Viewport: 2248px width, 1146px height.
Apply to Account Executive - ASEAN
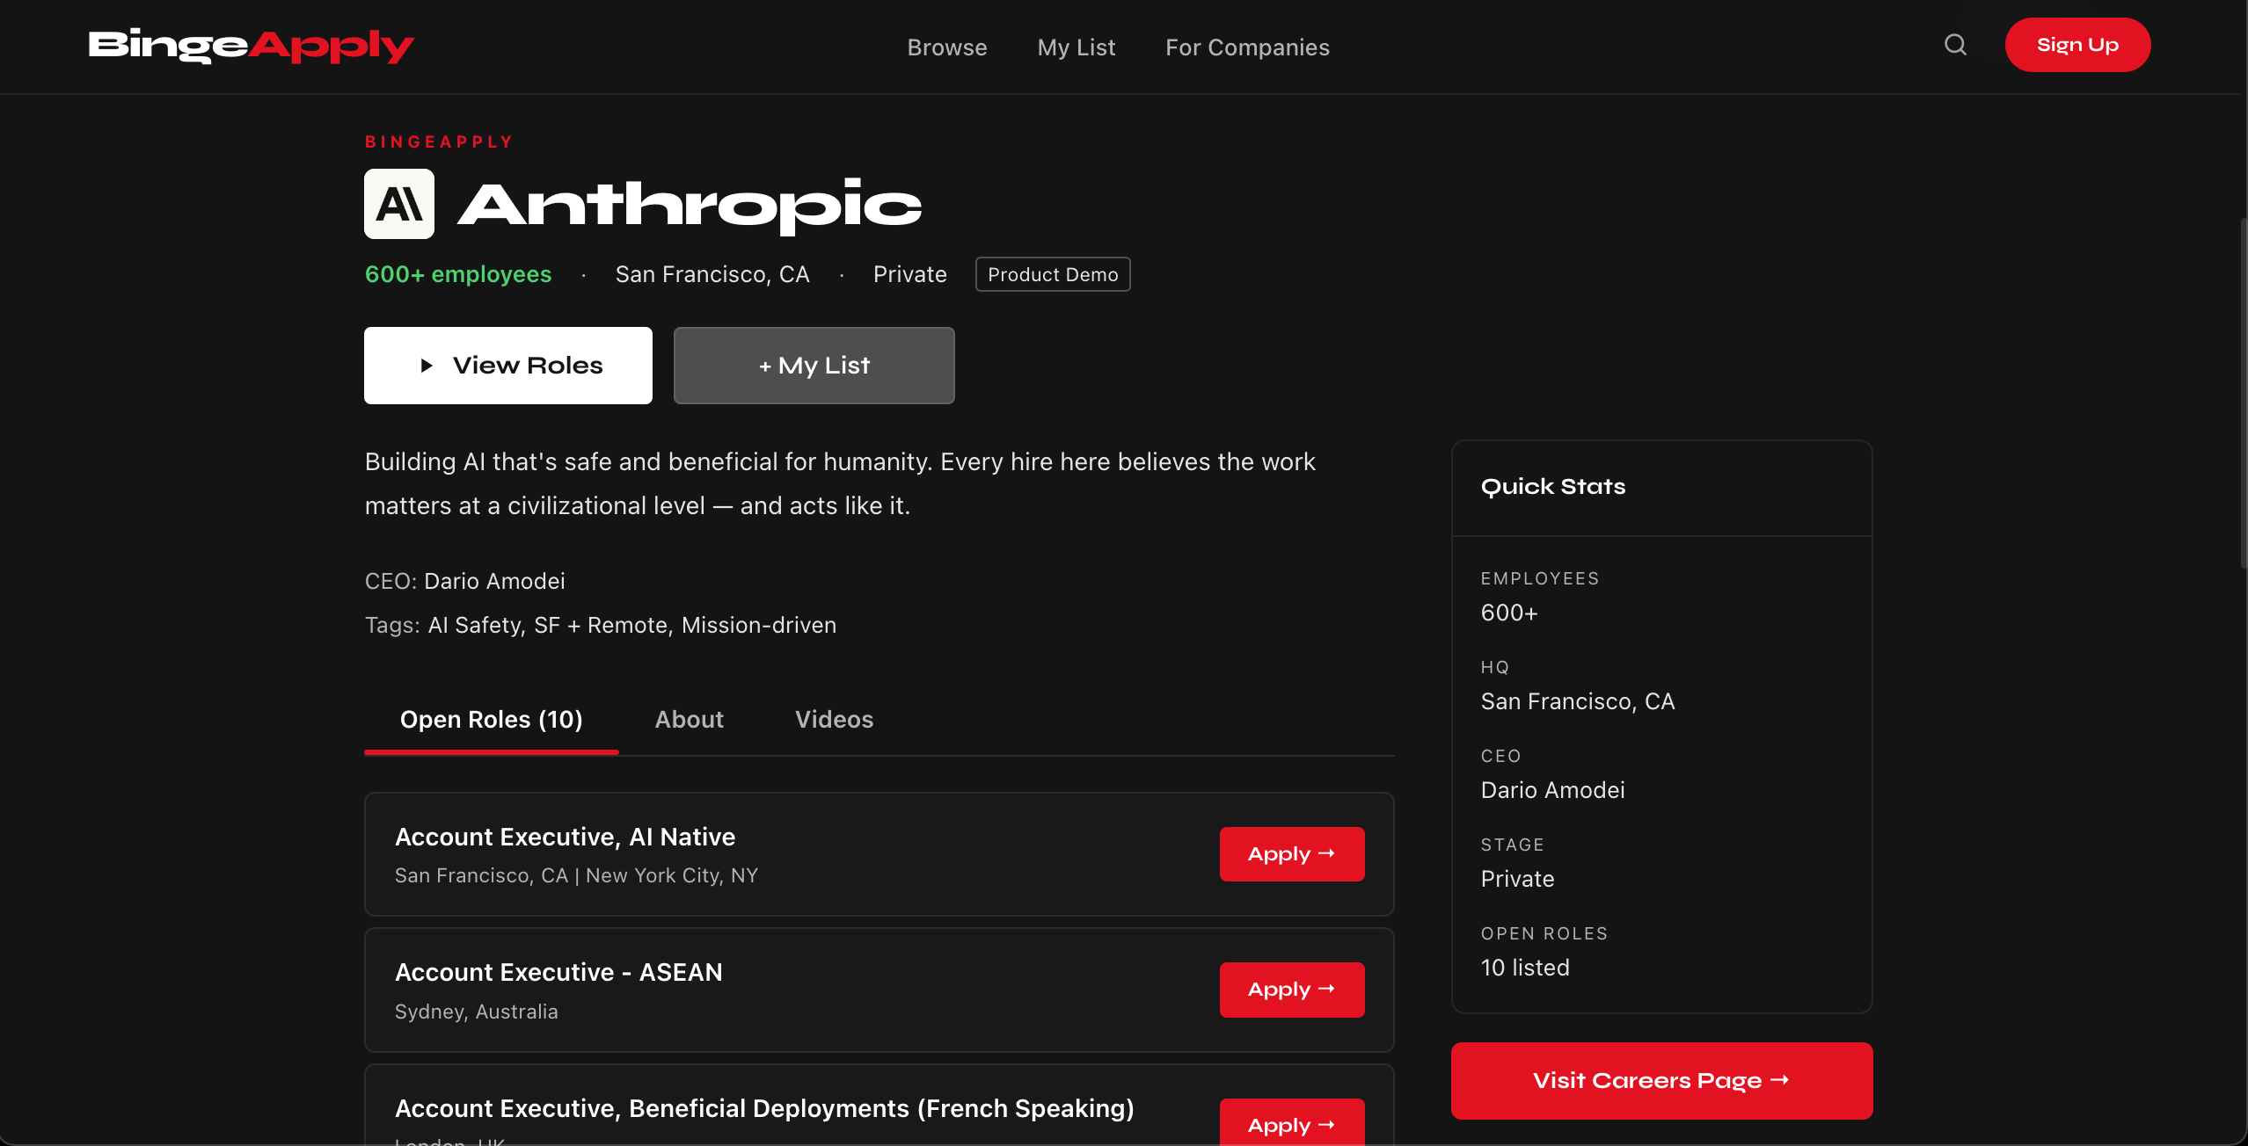pyautogui.click(x=1292, y=990)
